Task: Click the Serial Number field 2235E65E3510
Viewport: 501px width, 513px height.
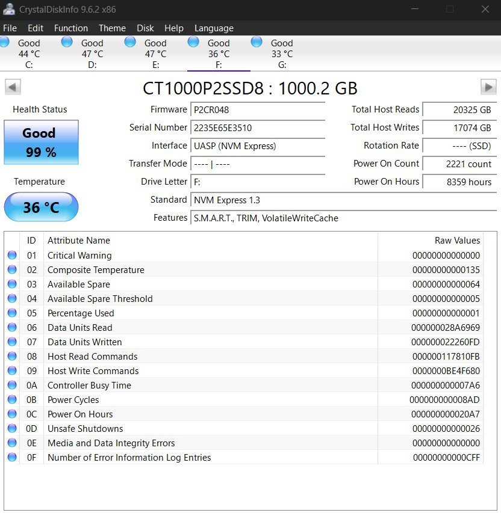Action: point(258,127)
